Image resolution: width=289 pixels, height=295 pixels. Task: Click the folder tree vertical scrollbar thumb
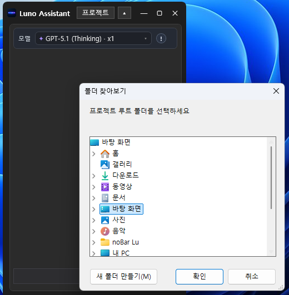click(x=271, y=178)
